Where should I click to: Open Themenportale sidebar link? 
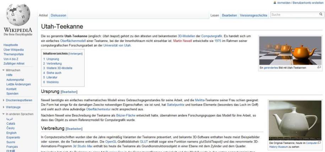(13, 54)
